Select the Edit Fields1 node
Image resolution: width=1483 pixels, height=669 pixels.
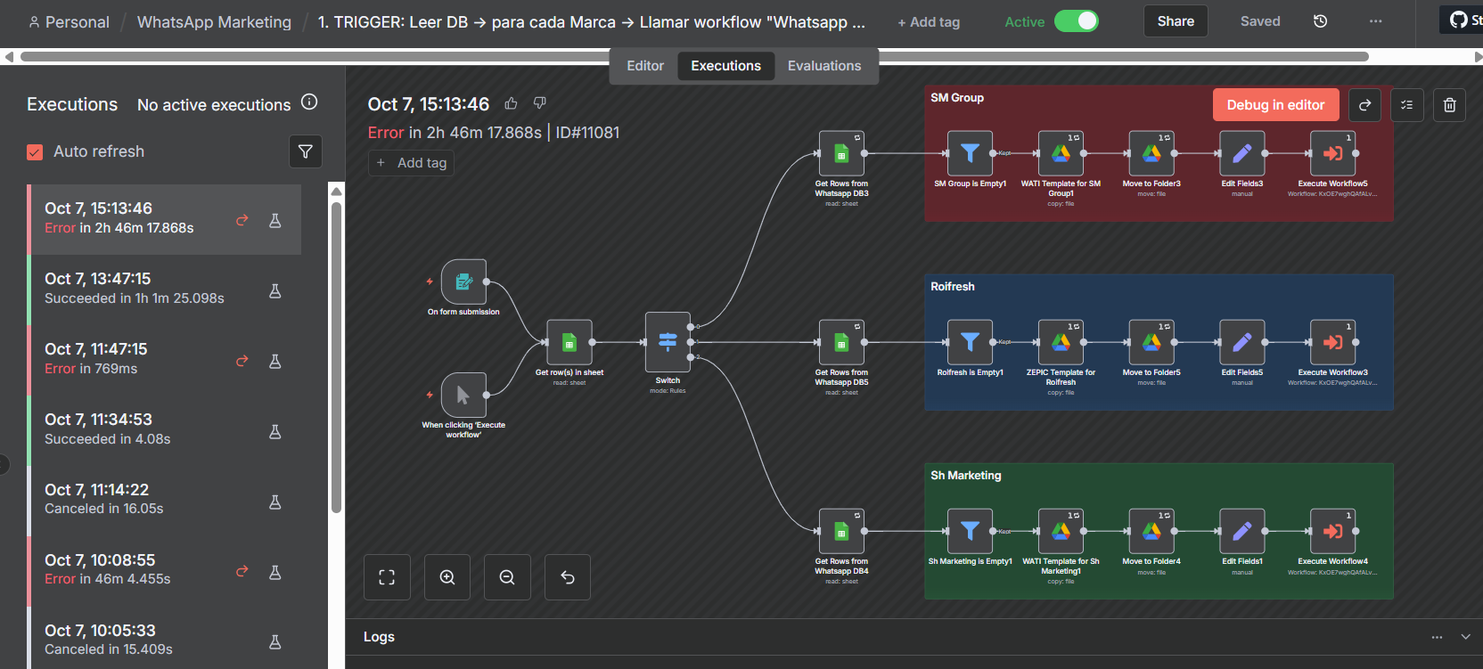(x=1242, y=531)
